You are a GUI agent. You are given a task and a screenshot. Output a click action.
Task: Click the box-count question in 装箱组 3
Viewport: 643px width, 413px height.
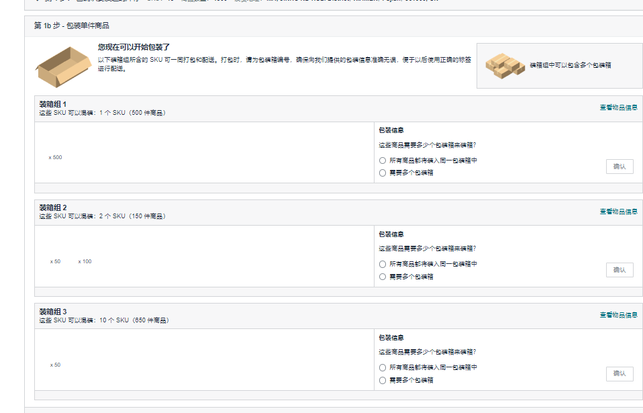[x=428, y=352]
